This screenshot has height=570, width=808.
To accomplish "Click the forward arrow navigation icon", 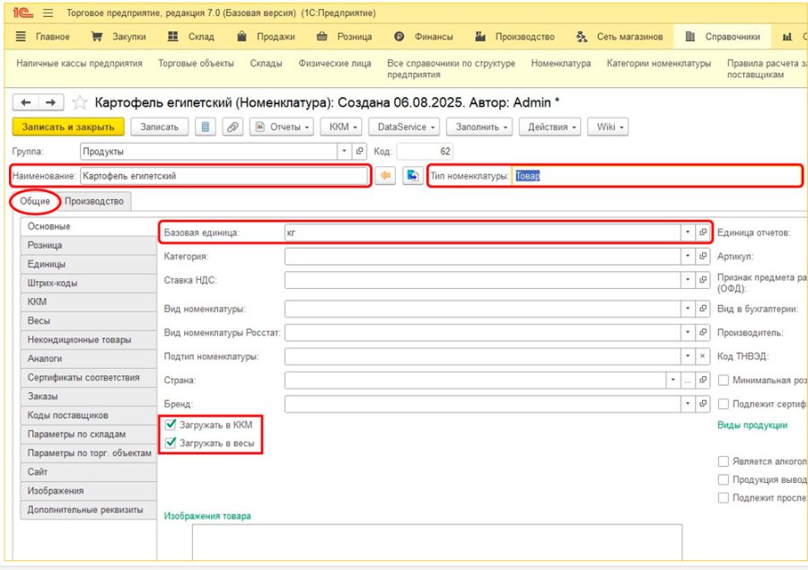I will pyautogui.click(x=51, y=102).
